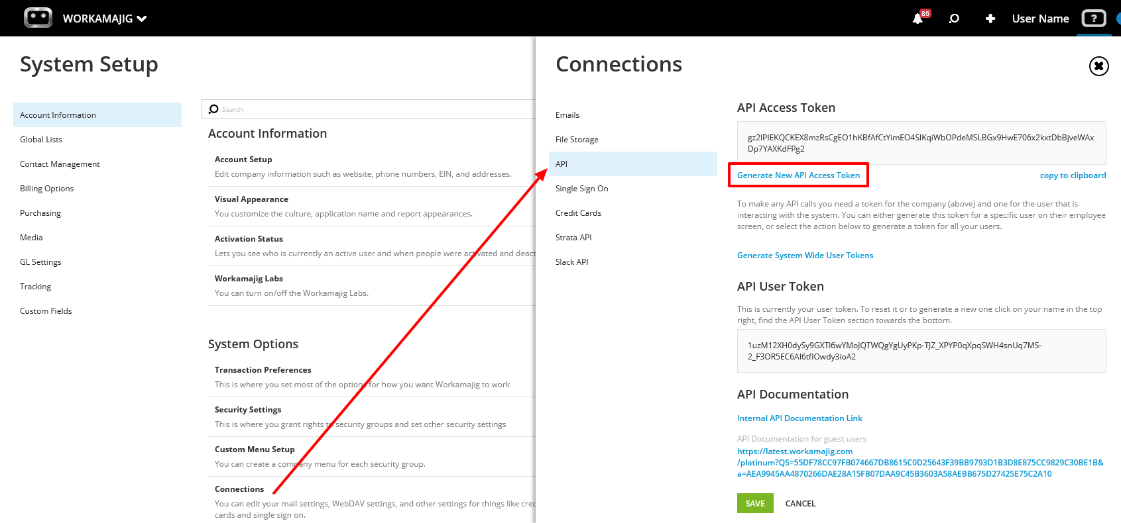Click copy to clipboard link

coord(1073,175)
